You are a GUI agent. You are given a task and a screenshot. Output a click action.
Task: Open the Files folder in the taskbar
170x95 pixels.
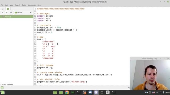(x=61, y=92)
